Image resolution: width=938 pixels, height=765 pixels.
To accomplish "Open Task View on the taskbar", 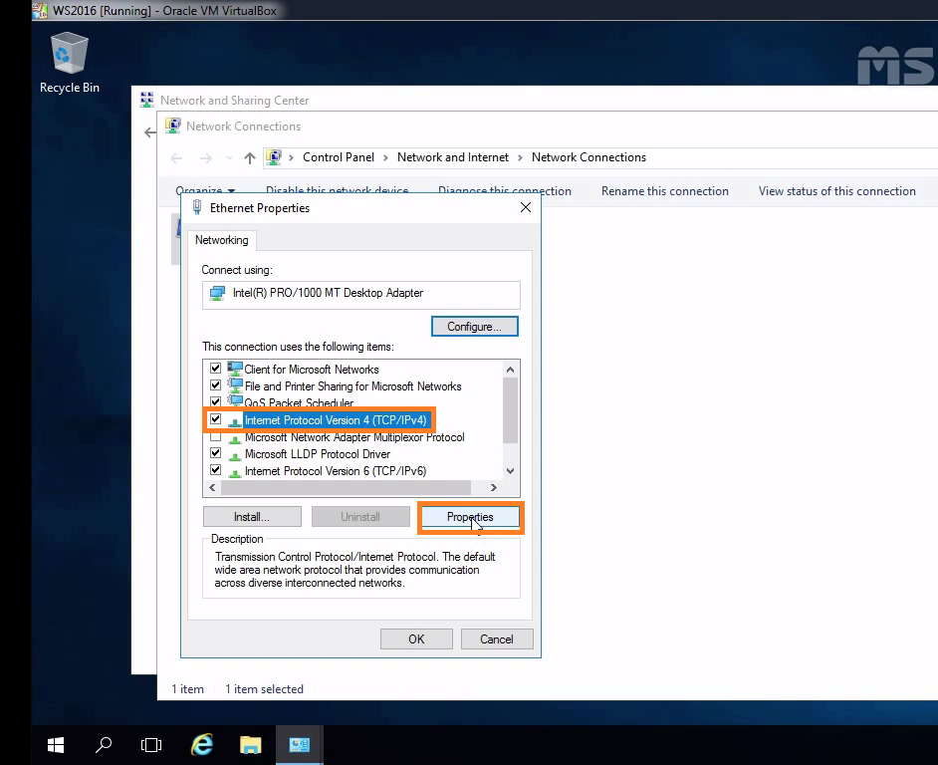I will pos(151,745).
